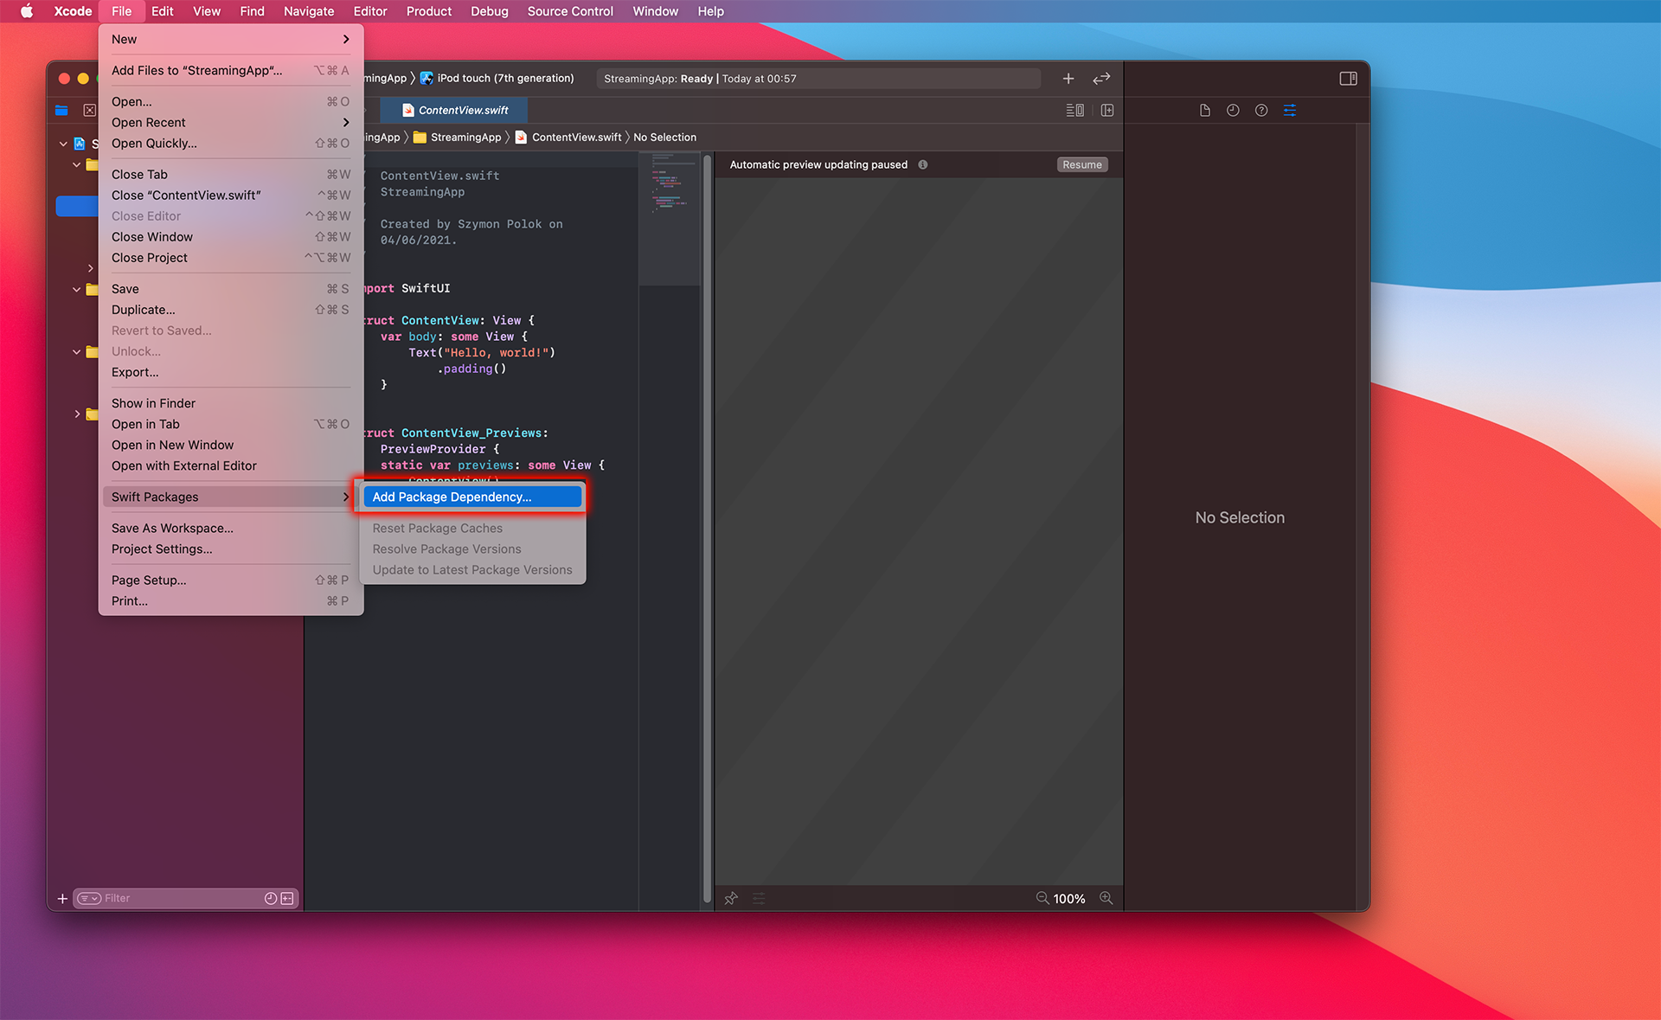Image resolution: width=1661 pixels, height=1020 pixels.
Task: Open the Edit menu
Action: 162,11
